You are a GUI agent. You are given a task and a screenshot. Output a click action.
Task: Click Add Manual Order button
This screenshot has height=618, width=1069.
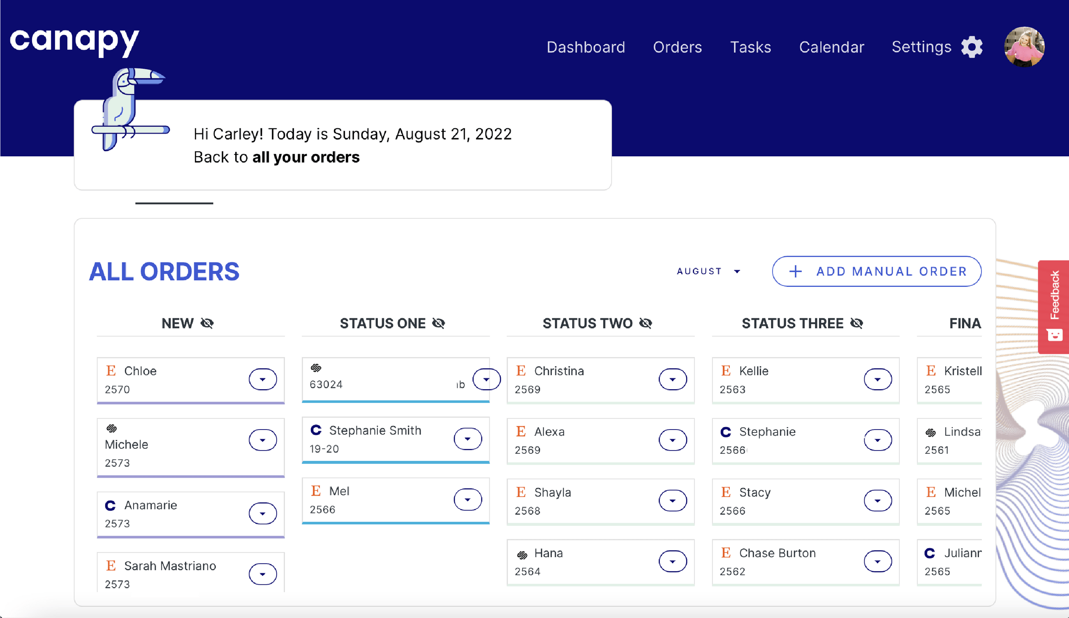(x=877, y=271)
